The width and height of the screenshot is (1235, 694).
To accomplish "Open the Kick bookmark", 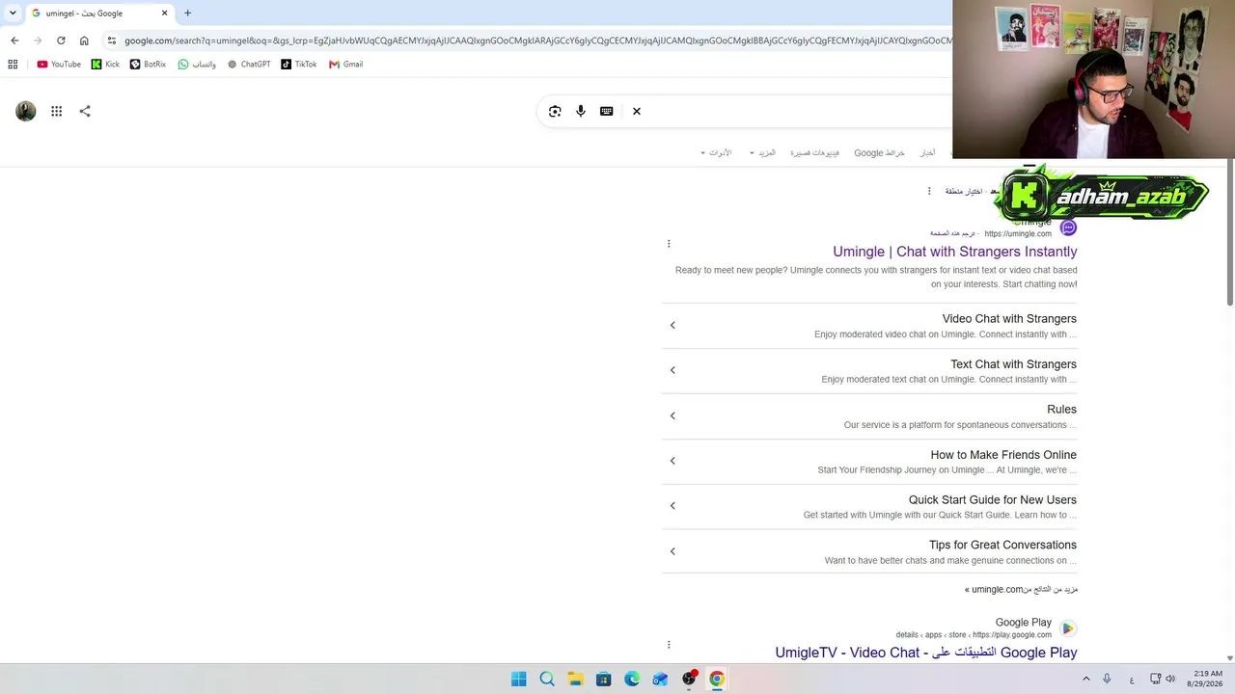I will coord(105,65).
